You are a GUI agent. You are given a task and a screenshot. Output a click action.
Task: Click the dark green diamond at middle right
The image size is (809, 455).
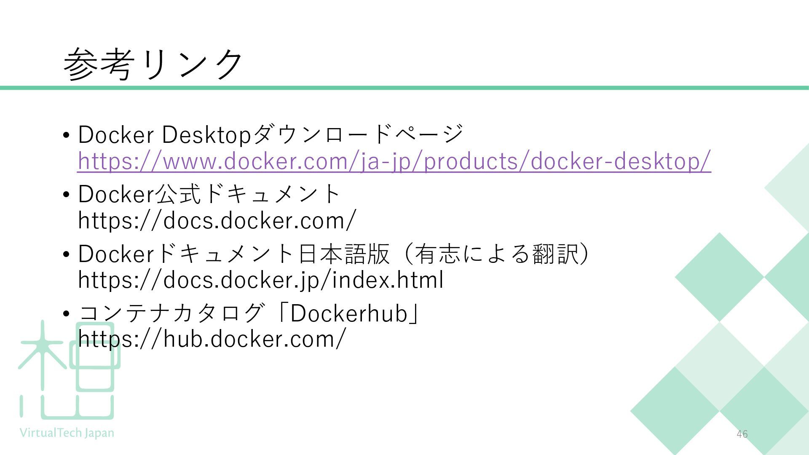719,277
